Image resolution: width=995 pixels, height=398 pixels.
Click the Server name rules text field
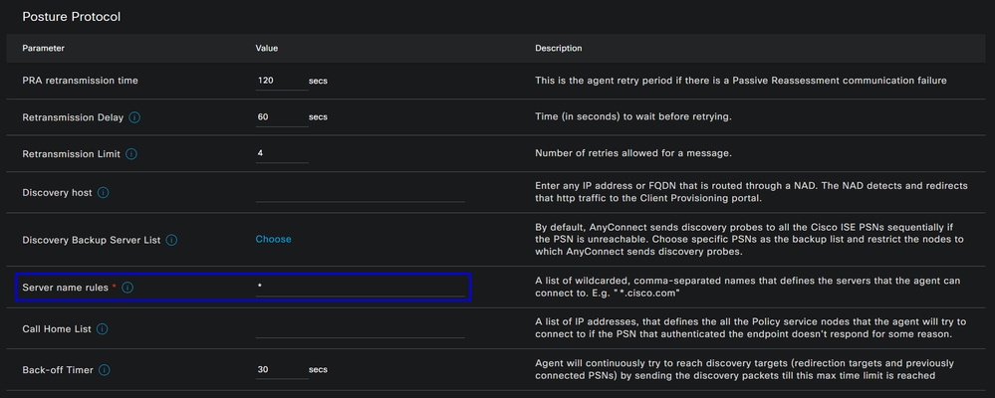(361, 288)
